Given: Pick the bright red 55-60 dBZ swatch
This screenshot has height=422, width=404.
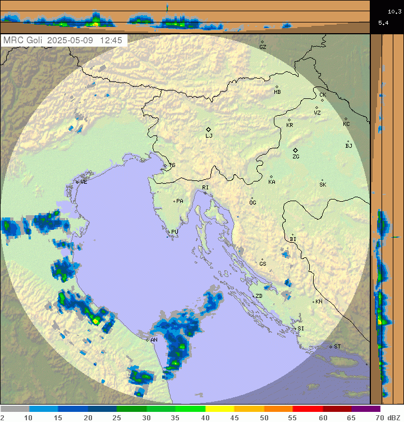Looking at the screenshot, I should (x=307, y=409).
